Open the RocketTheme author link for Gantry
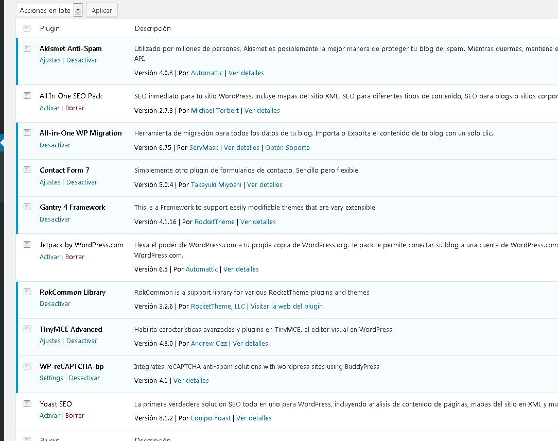558x441 pixels. [214, 222]
